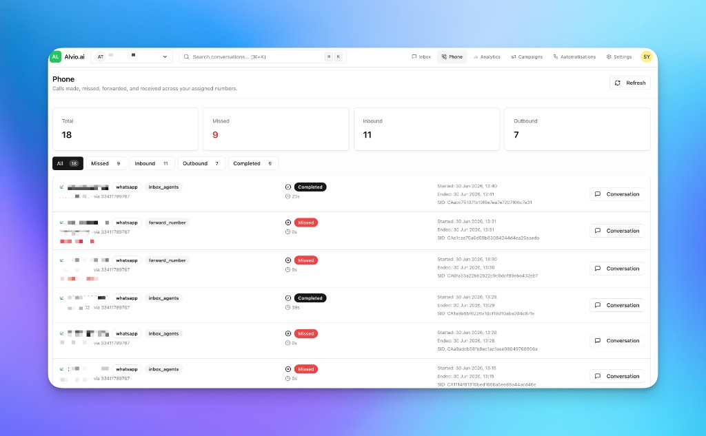Click the Refresh button

click(x=630, y=83)
